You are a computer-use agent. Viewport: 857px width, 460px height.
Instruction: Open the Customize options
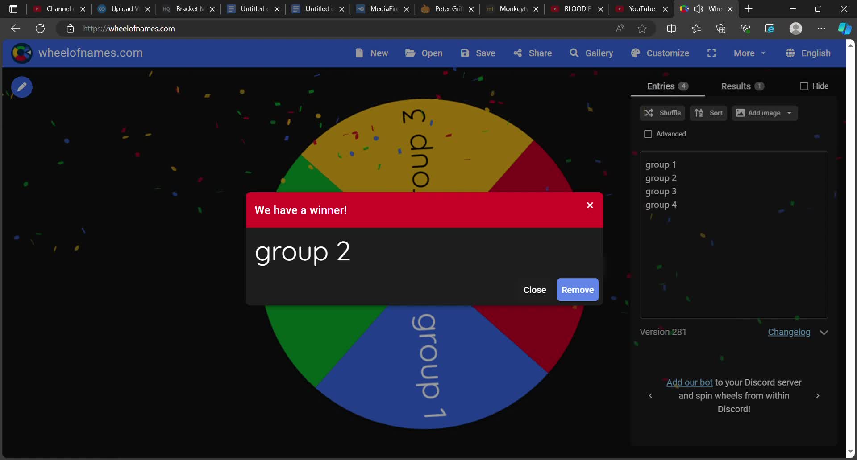tap(660, 53)
